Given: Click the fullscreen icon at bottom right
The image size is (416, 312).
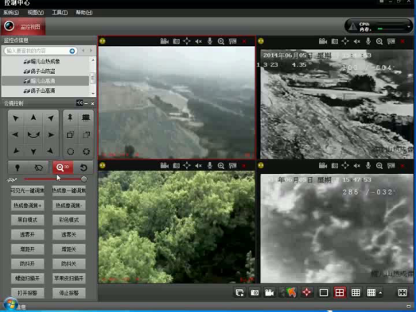Looking at the screenshot, I should [x=402, y=292].
